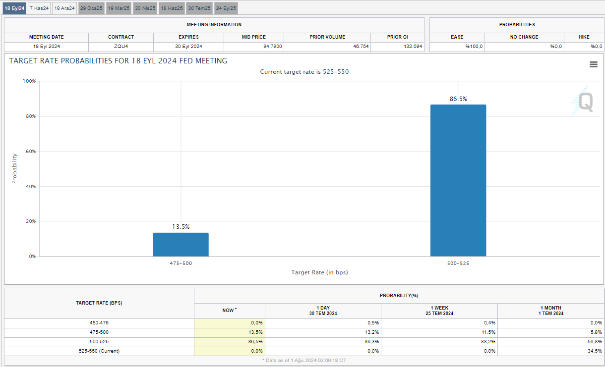
Task: Select the 525-550 (Current) table row label
Action: coord(99,351)
